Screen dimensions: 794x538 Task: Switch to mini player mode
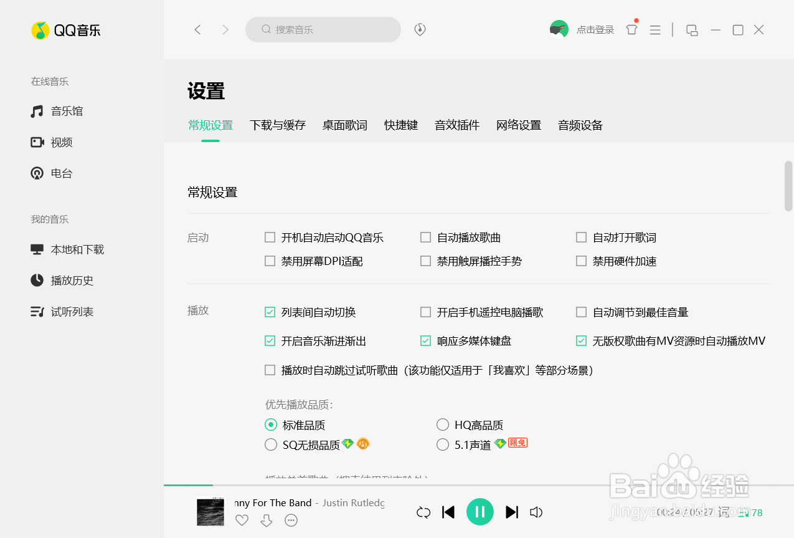pos(691,29)
